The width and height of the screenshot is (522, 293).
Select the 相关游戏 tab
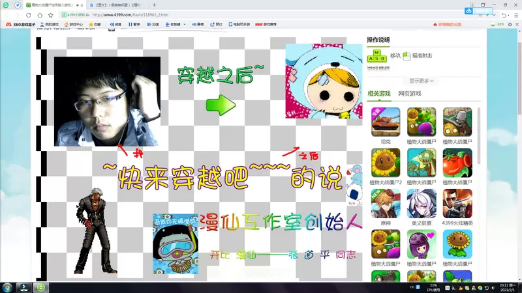pyautogui.click(x=379, y=94)
